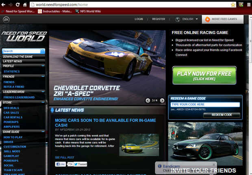252x175 pixels.
Task: Click the browser forward arrow
Action: tap(11, 4)
